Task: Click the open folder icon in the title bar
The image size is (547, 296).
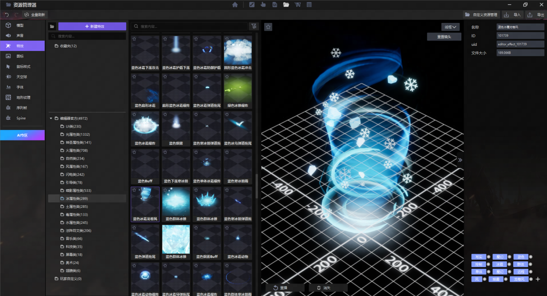Action: pos(286,5)
